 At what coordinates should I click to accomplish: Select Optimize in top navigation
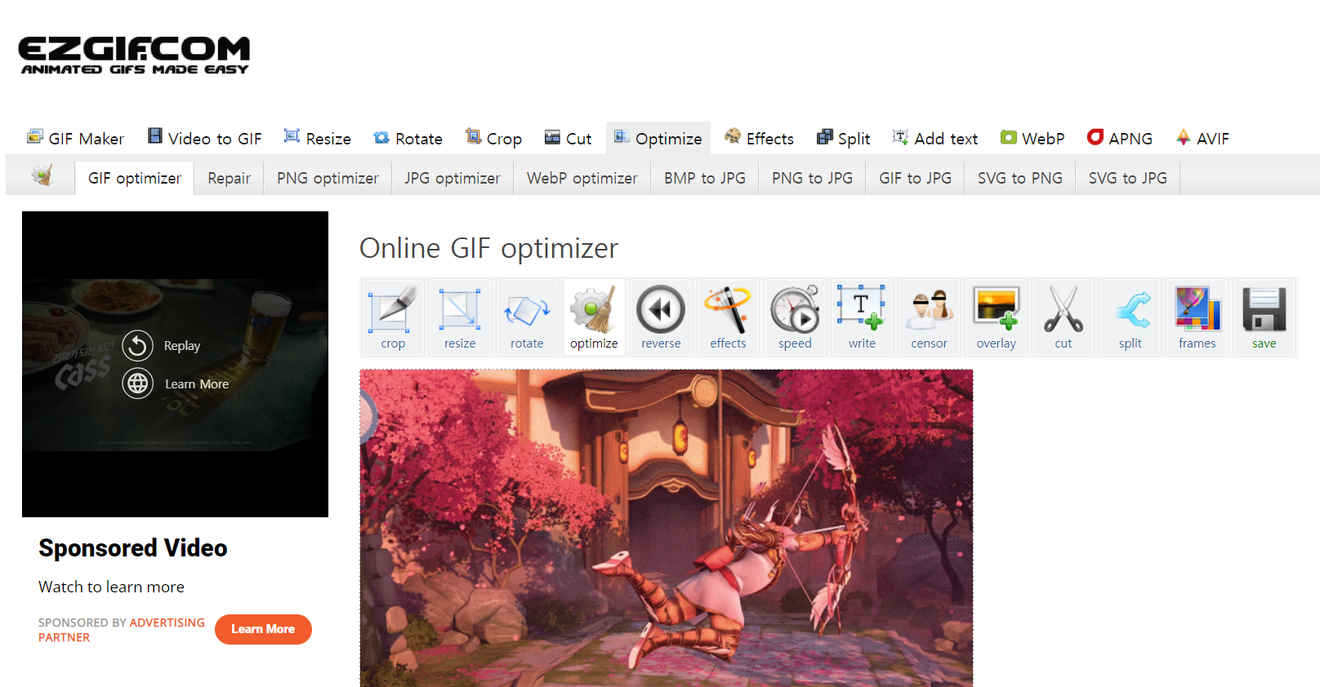pyautogui.click(x=658, y=138)
